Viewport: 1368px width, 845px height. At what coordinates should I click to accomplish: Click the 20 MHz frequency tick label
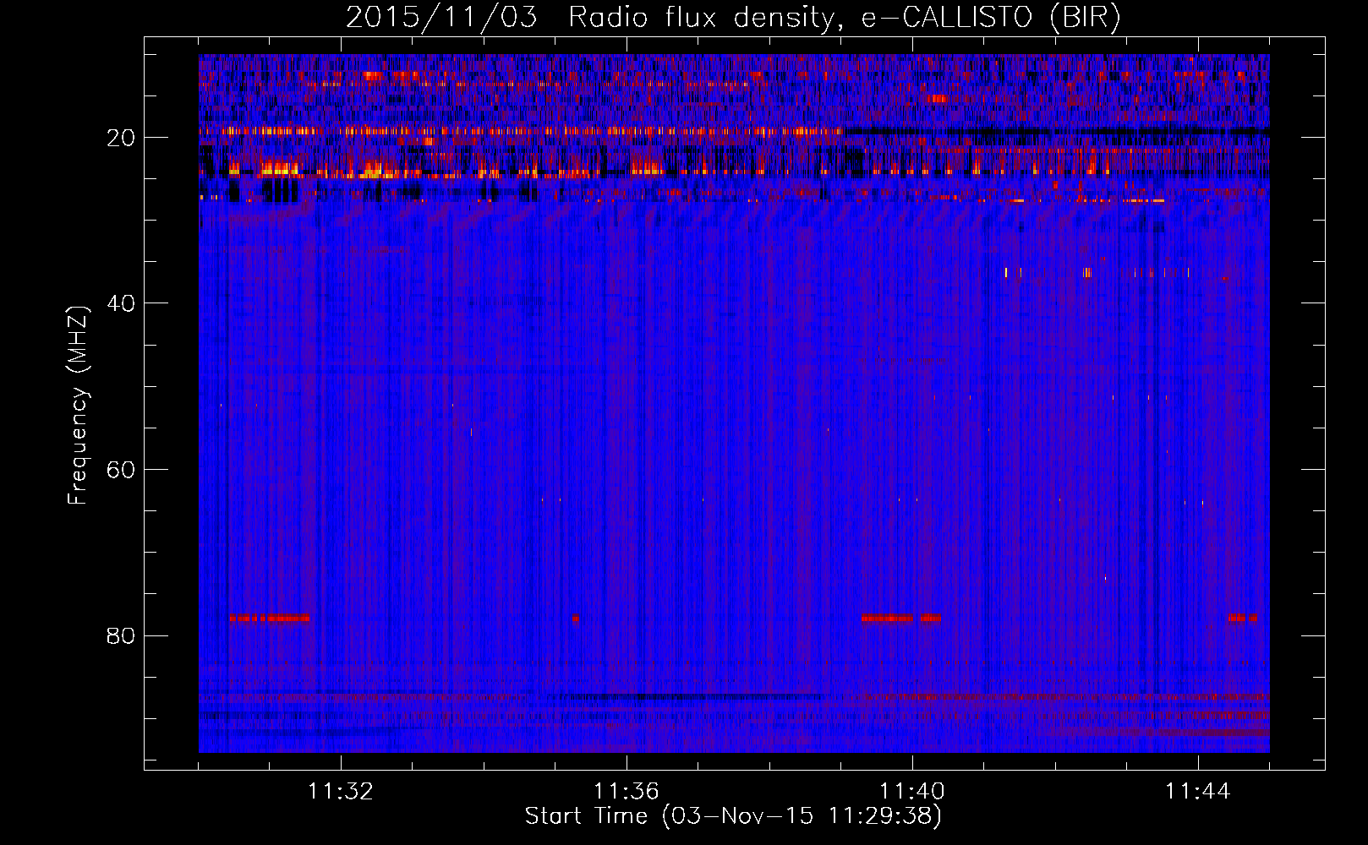121,138
